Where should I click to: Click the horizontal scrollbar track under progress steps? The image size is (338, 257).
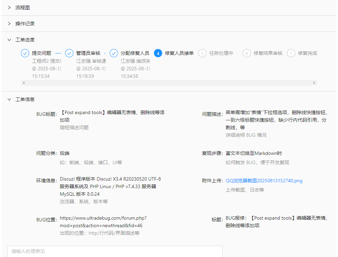coord(169,83)
